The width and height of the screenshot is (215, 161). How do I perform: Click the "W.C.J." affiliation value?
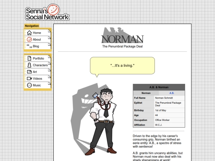click(158, 125)
